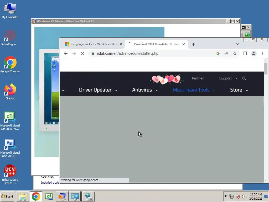This screenshot has height=202, width=269.
Task: Launch Firefox from the desktop
Action: (10, 92)
